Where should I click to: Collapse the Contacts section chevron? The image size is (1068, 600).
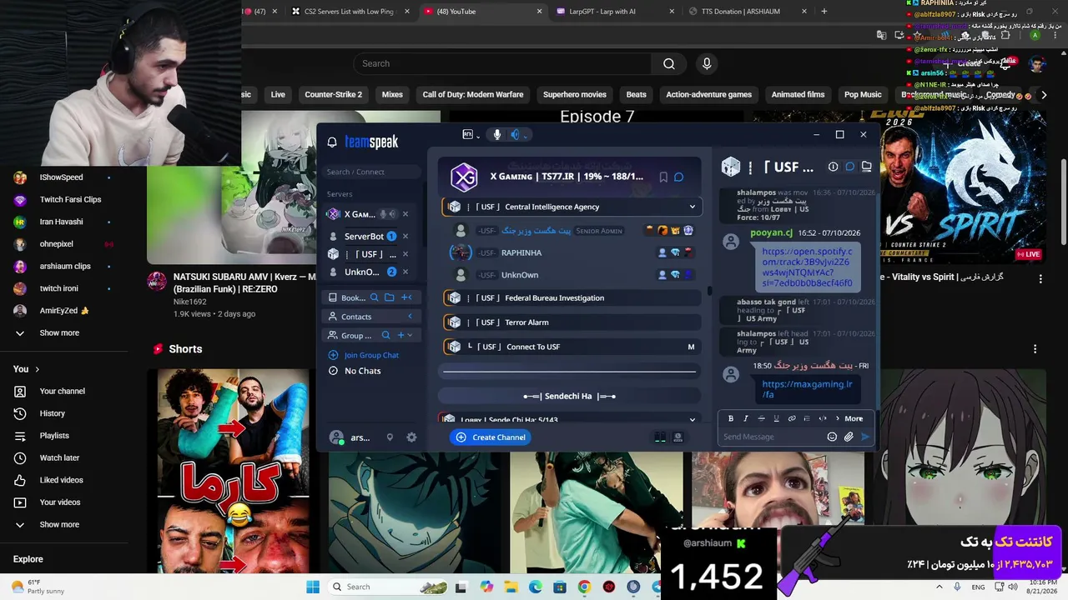[x=410, y=317]
